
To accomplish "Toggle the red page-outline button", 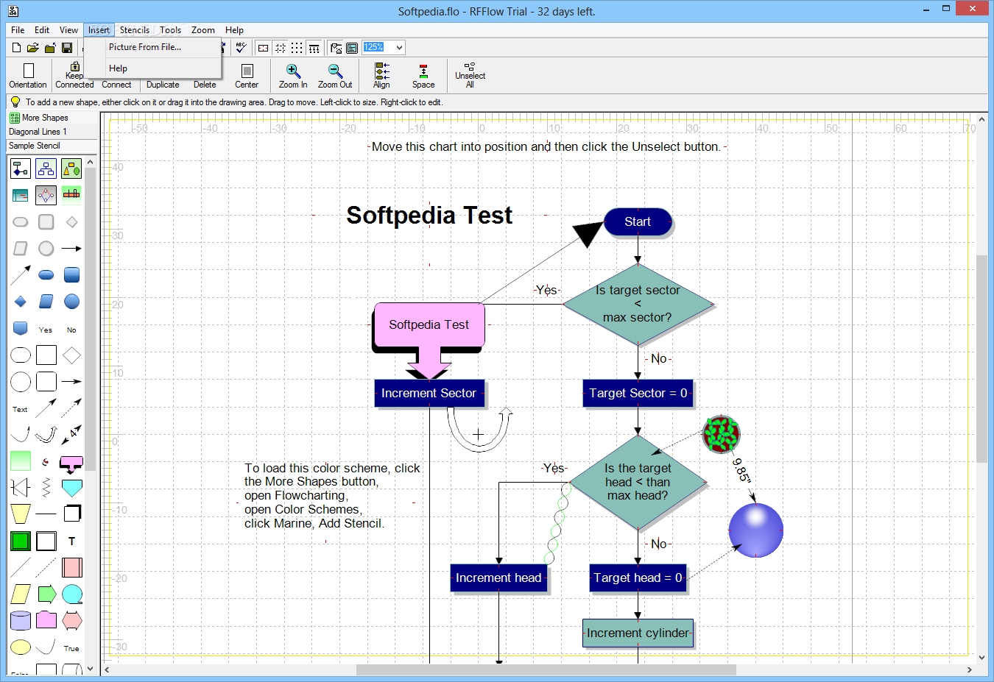I will (x=263, y=48).
